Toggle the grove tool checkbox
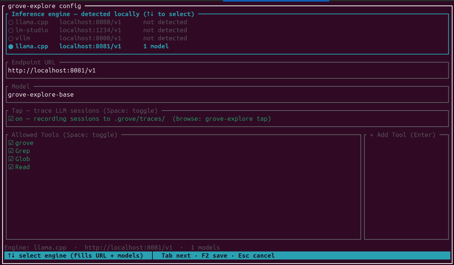Viewport: 454px width, 265px height. pyautogui.click(x=11, y=143)
